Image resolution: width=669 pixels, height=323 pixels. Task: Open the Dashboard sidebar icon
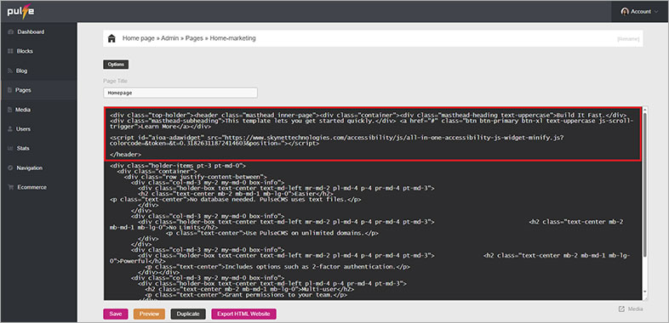(10, 32)
